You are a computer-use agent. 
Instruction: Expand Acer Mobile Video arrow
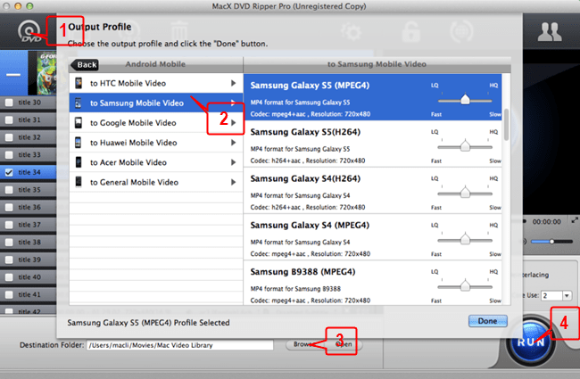tap(234, 162)
